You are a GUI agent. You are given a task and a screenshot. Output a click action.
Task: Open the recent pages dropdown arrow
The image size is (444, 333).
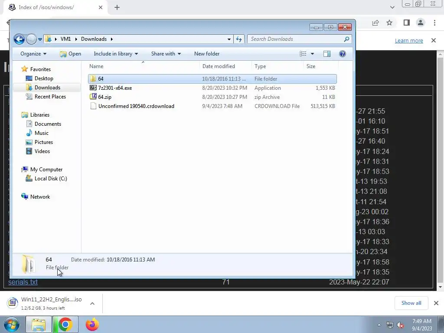pyautogui.click(x=40, y=39)
